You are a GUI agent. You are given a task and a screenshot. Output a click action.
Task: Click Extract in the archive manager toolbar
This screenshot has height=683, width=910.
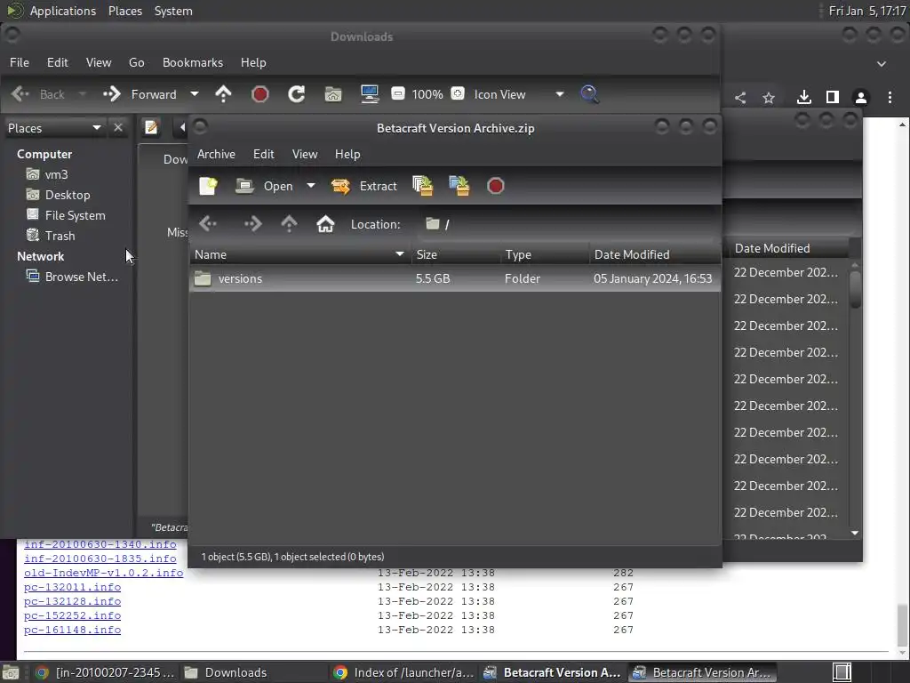coord(363,186)
